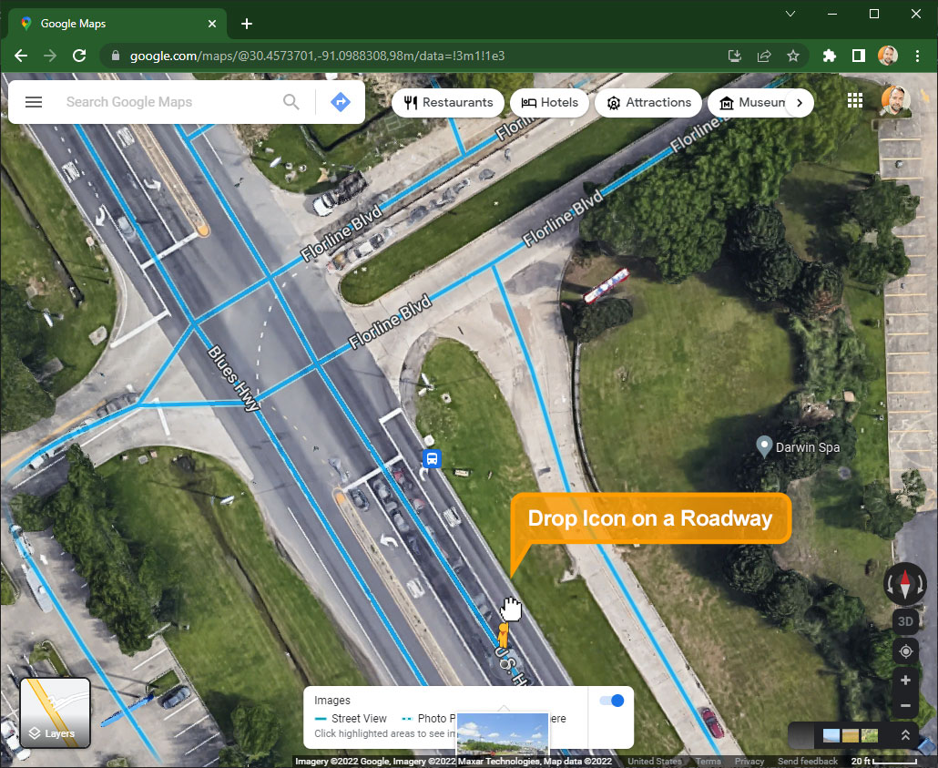Click the bus stop icon on Blues Hwy

432,459
